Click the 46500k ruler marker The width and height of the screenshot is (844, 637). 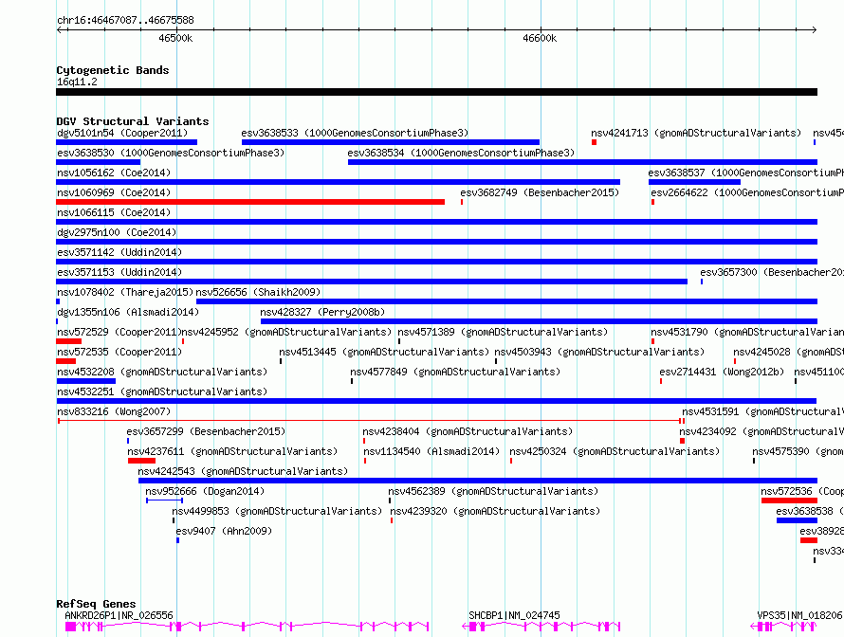pyautogui.click(x=175, y=38)
